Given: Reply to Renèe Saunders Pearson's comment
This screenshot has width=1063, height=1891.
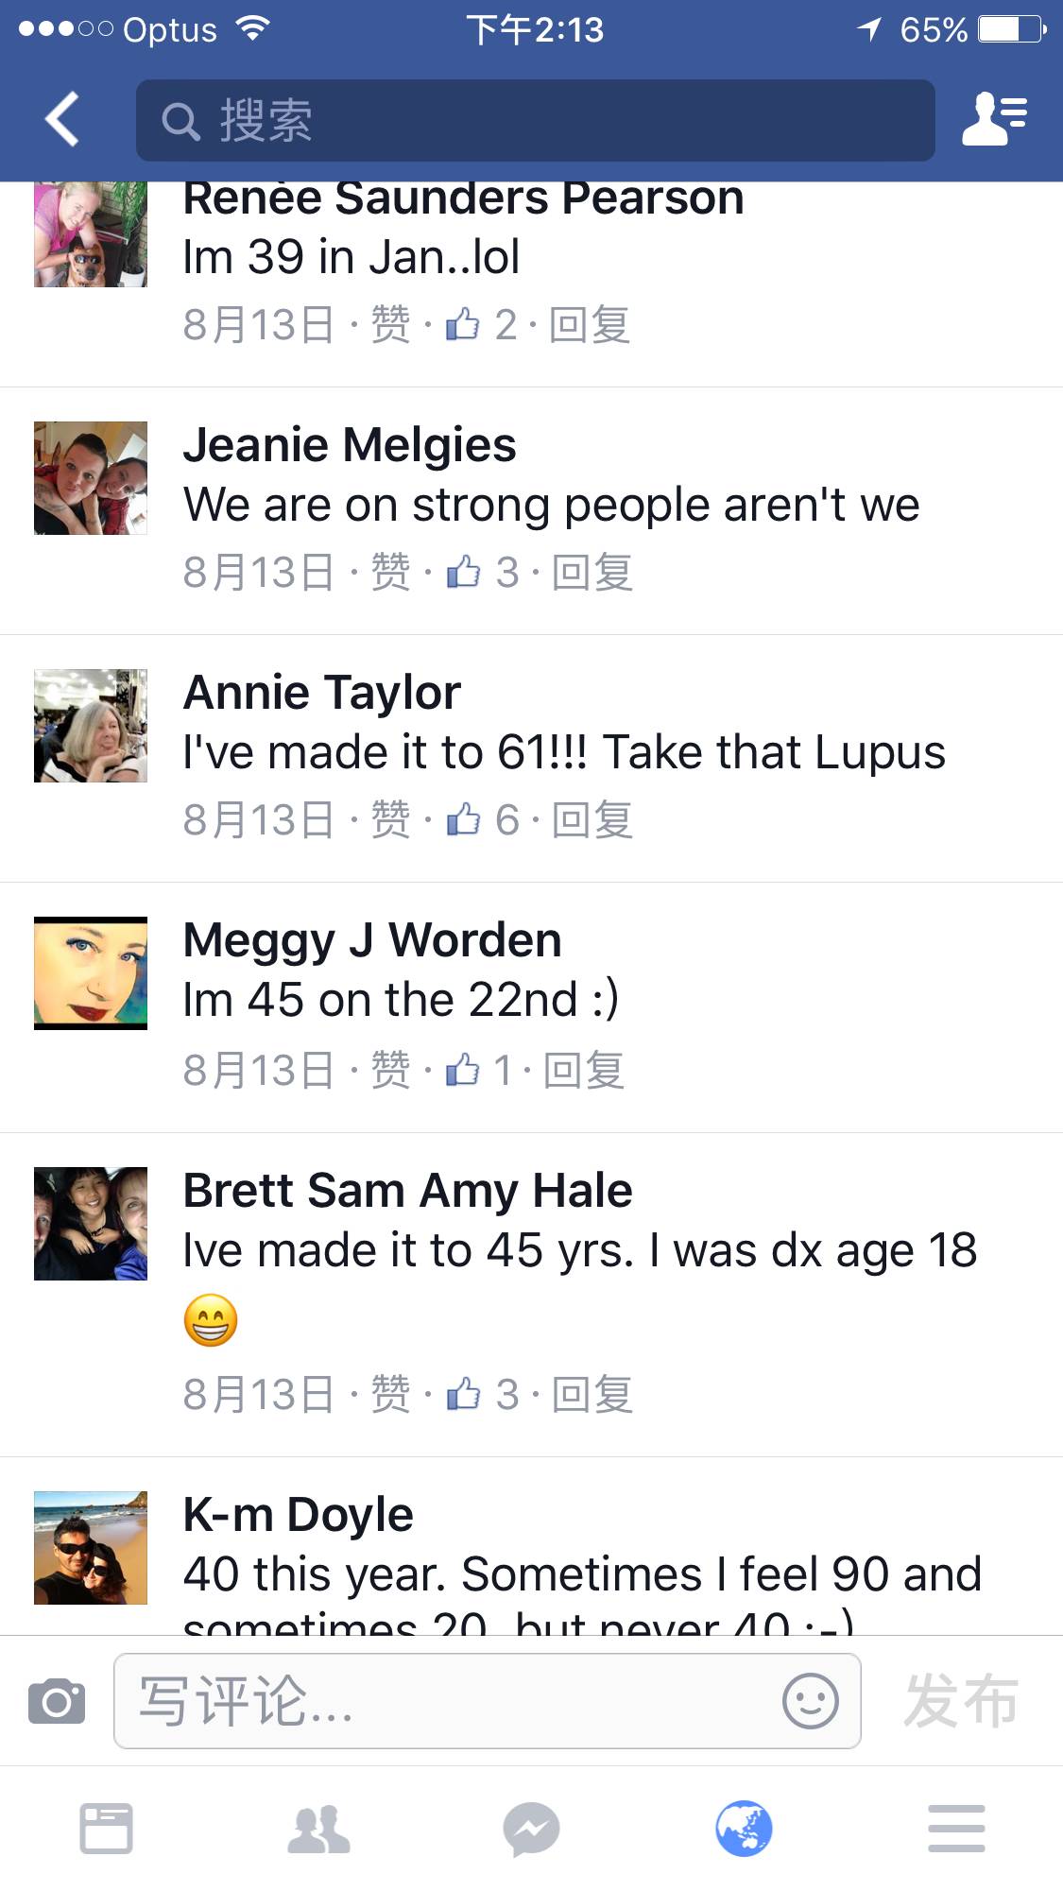Looking at the screenshot, I should click(590, 324).
